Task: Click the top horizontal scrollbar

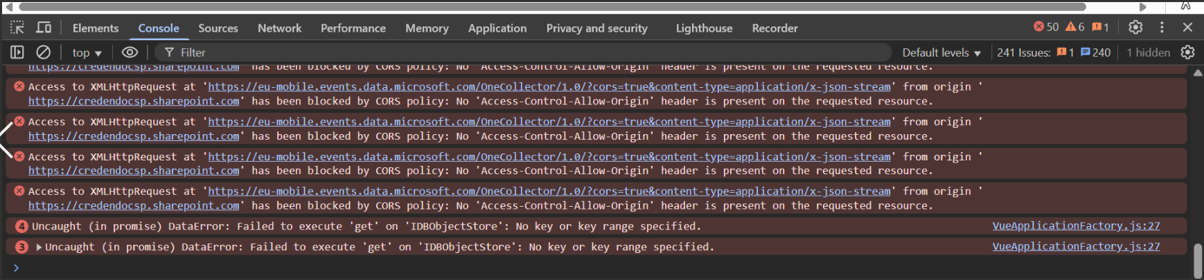Action: [x=554, y=6]
